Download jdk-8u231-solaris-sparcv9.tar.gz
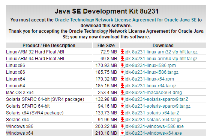Screen dimensions: 213x140 point(157,106)
